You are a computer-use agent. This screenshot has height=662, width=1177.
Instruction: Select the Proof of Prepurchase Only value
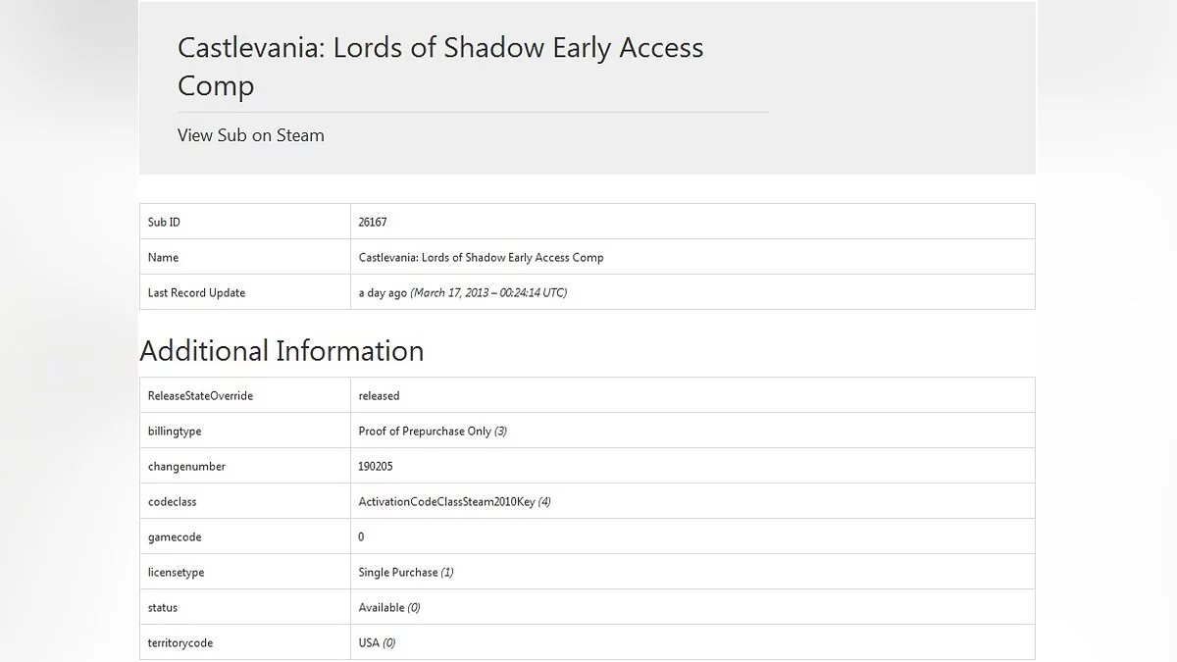pyautogui.click(x=425, y=432)
